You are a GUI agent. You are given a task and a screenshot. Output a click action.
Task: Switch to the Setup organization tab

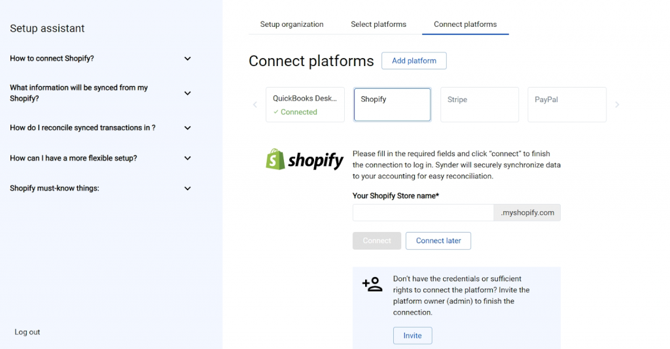point(292,24)
